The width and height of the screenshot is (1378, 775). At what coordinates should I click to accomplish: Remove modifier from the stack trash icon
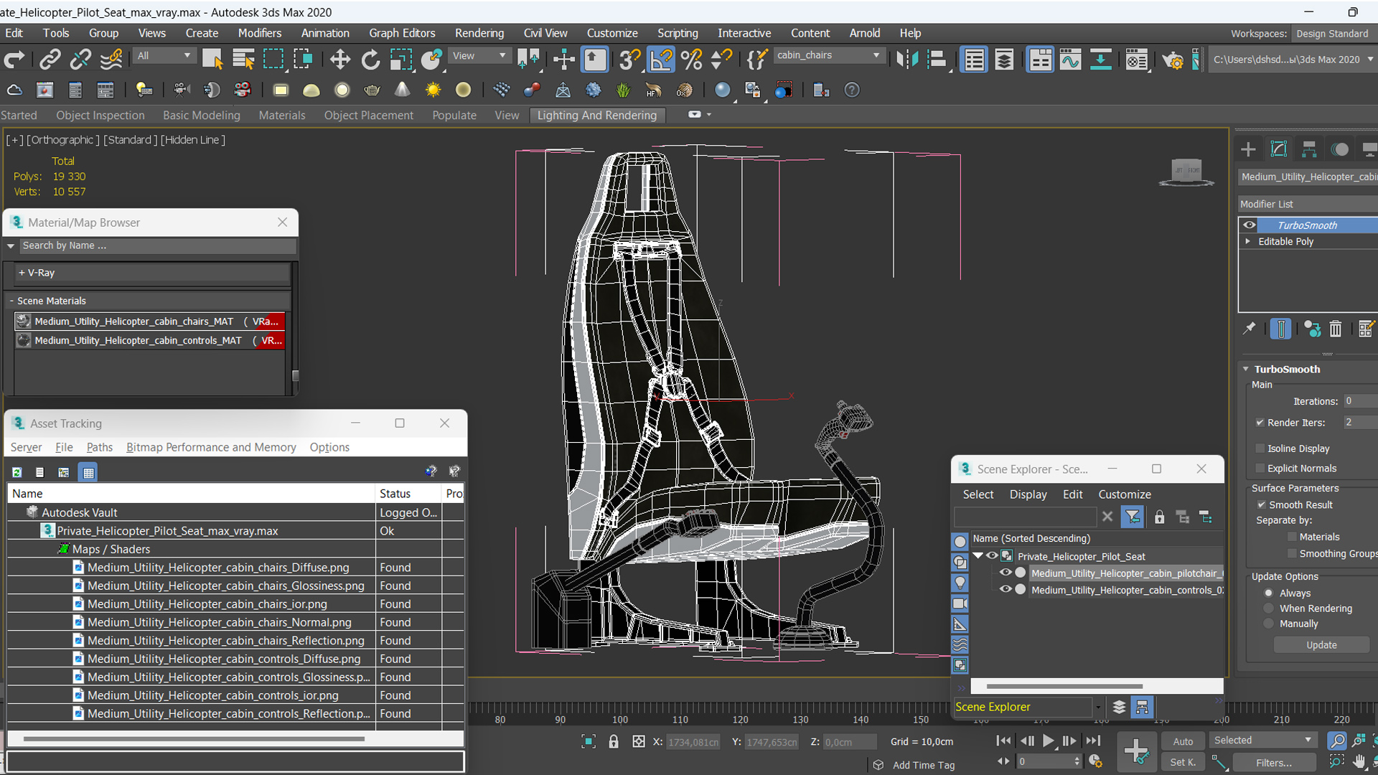tap(1335, 329)
